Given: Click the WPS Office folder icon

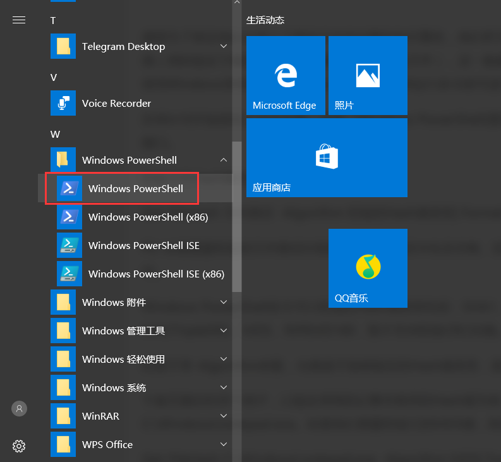Looking at the screenshot, I should point(63,444).
